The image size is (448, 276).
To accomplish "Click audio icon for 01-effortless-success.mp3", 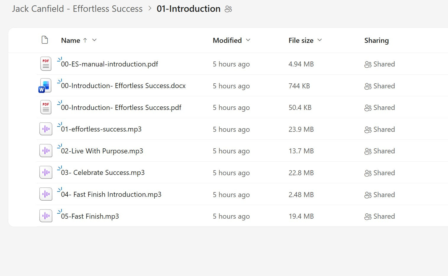I will pyautogui.click(x=46, y=129).
